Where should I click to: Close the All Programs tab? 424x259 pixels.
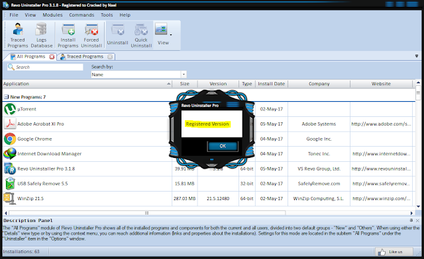click(x=52, y=57)
